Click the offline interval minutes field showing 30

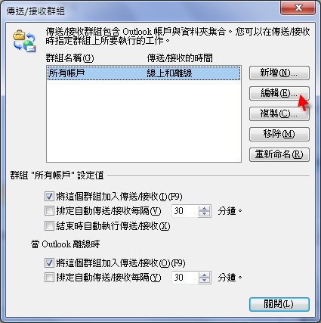point(185,278)
